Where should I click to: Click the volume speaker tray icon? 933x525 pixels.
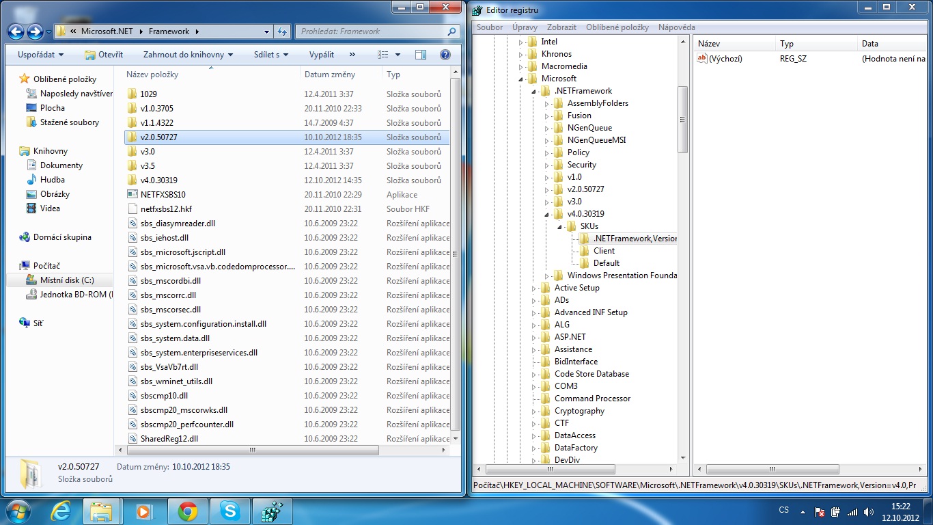click(x=868, y=512)
